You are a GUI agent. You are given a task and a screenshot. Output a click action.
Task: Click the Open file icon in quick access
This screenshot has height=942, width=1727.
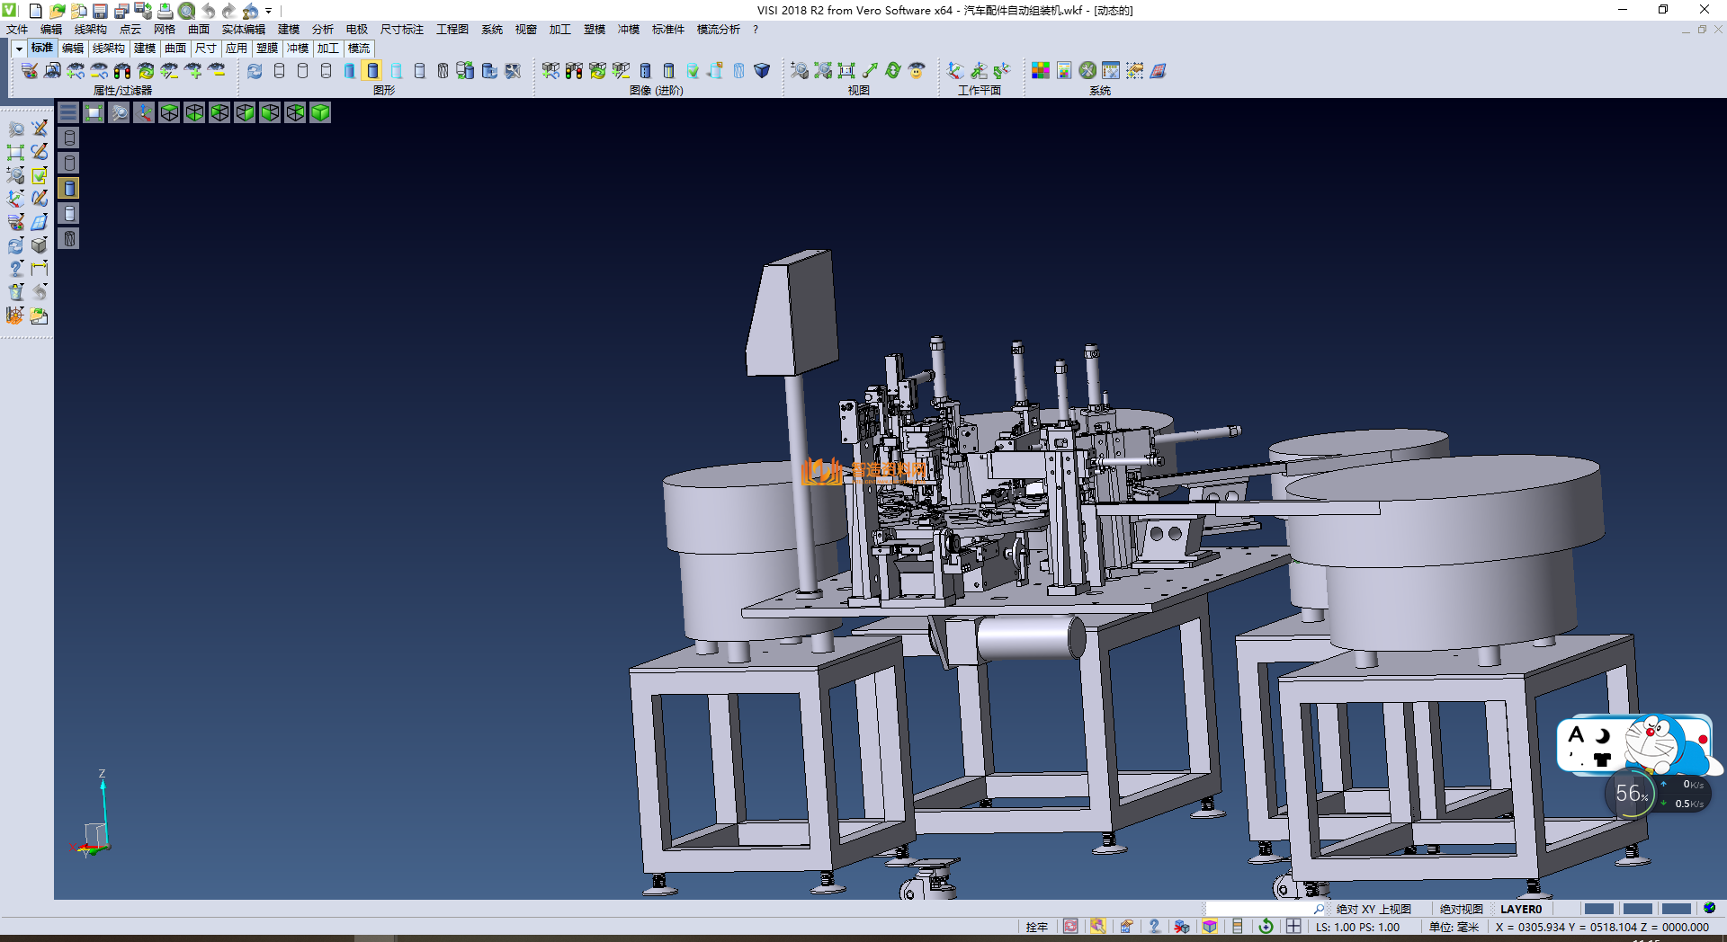[x=57, y=11]
